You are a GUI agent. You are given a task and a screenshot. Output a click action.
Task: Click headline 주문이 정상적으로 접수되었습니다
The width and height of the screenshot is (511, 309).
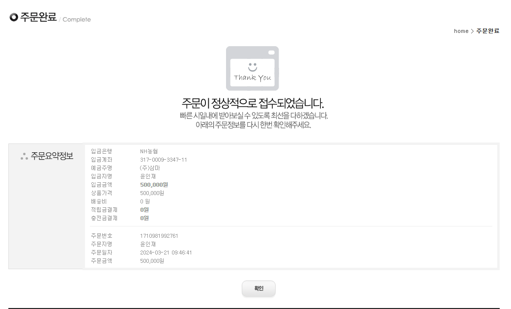[x=253, y=103]
